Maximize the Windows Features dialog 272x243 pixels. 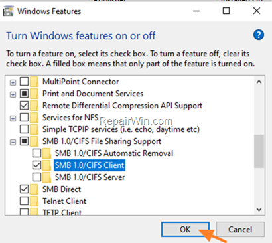tap(226, 11)
